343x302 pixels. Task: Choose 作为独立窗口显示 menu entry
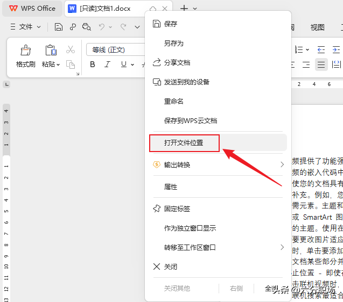(218, 228)
